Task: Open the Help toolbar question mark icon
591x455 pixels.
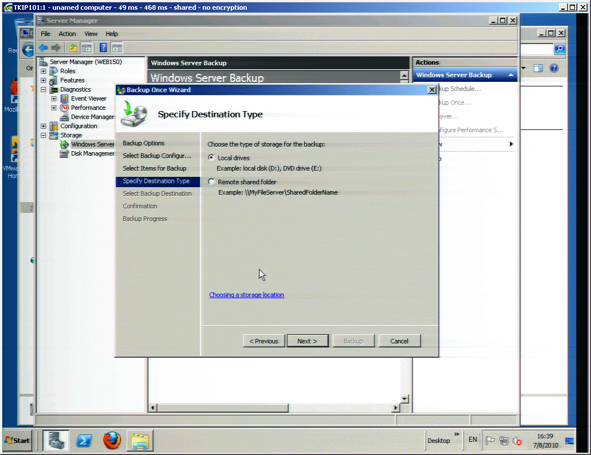Action: point(103,48)
